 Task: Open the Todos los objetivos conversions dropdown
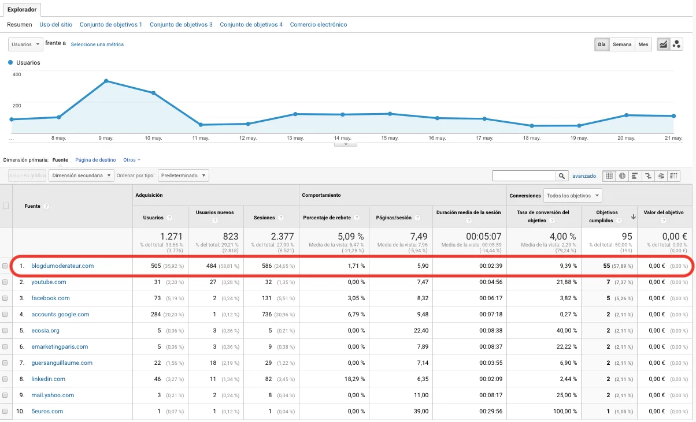[x=572, y=196]
